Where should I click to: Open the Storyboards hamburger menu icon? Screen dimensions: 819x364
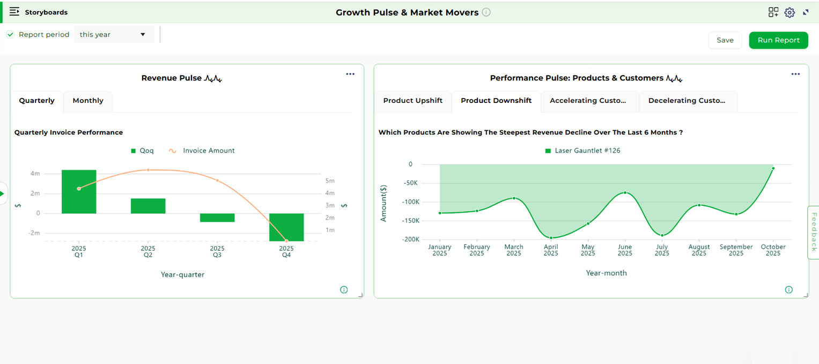coord(14,12)
